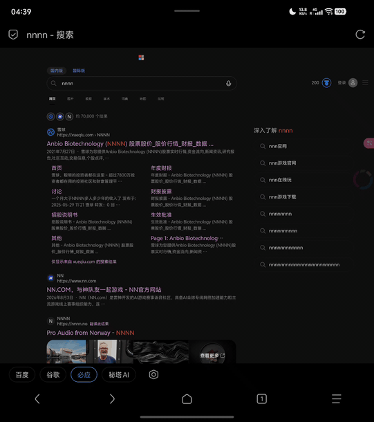Tap the first round site icon above the results

click(x=50, y=116)
